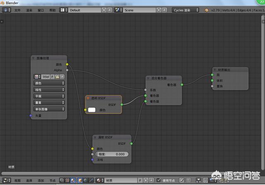Click the 着色器 output socket of Mix Shader
Viewport: 265px width, 185px height.
[x=182, y=85]
